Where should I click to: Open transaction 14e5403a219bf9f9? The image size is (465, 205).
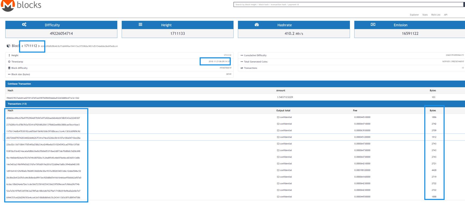click(x=43, y=164)
